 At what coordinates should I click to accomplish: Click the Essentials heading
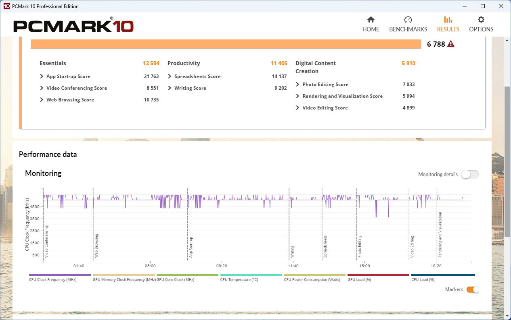point(53,63)
